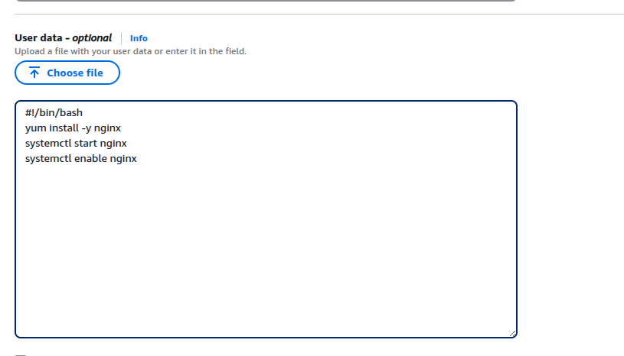Screen dimensions: 624x356
Task: Click the 'Upload a file with your user data' description
Action: pyautogui.click(x=130, y=51)
